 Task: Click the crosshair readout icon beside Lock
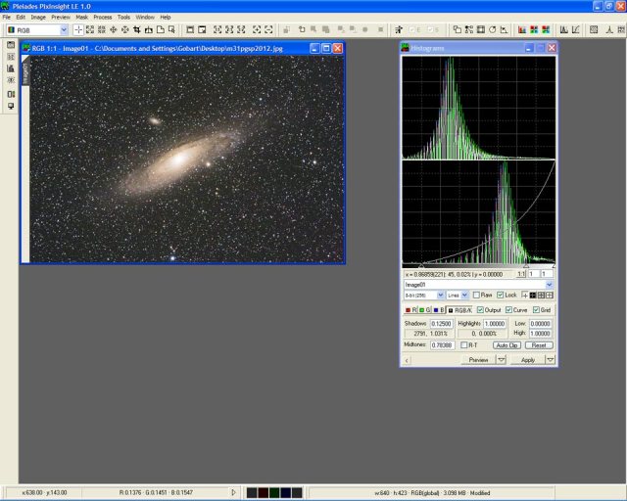(524, 295)
